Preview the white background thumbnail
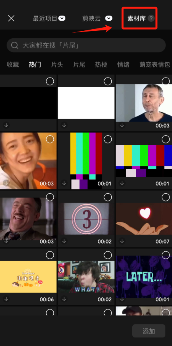This screenshot has width=172, height=346. [x=86, y=103]
